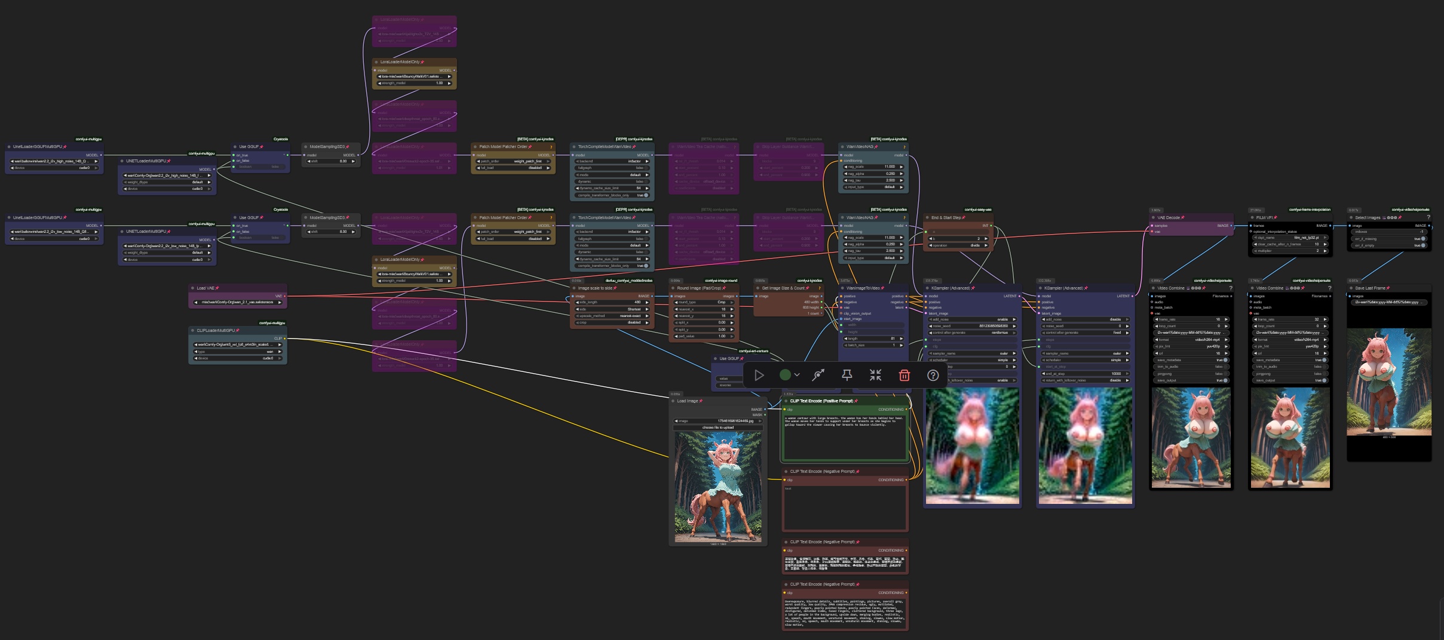Click collapse dot on Image scale to side node
Viewport: 1444px width, 640px height.
click(574, 288)
